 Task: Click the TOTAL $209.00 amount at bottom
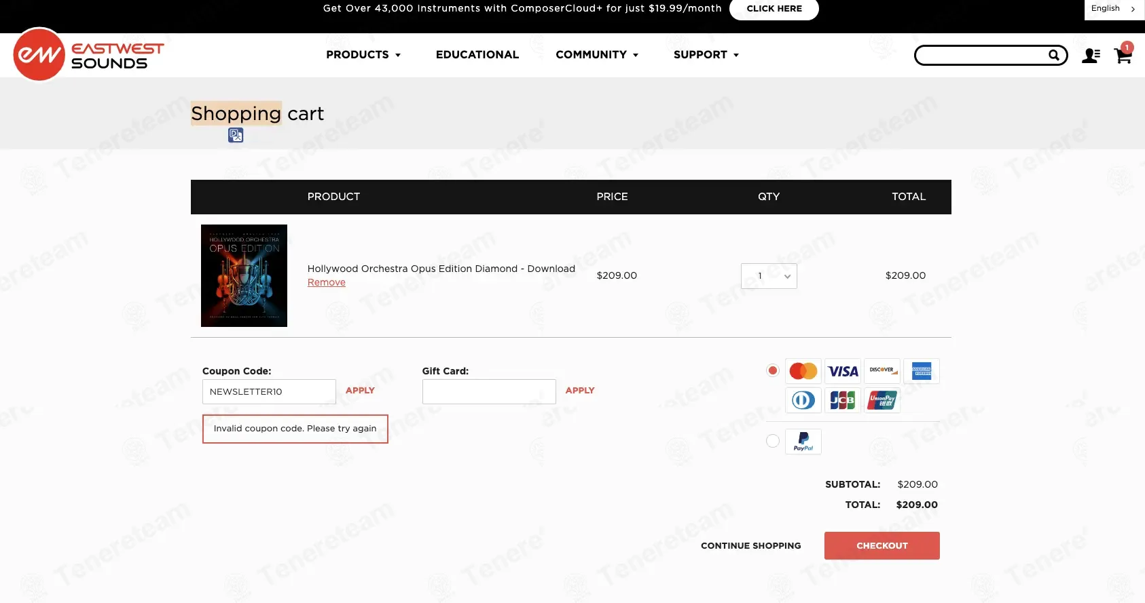click(917, 505)
